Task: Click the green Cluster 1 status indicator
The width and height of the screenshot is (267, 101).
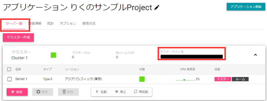Action: (53, 55)
